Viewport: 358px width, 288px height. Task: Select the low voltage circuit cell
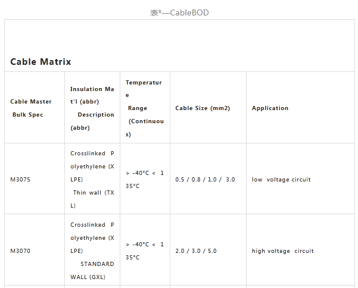coord(281,179)
